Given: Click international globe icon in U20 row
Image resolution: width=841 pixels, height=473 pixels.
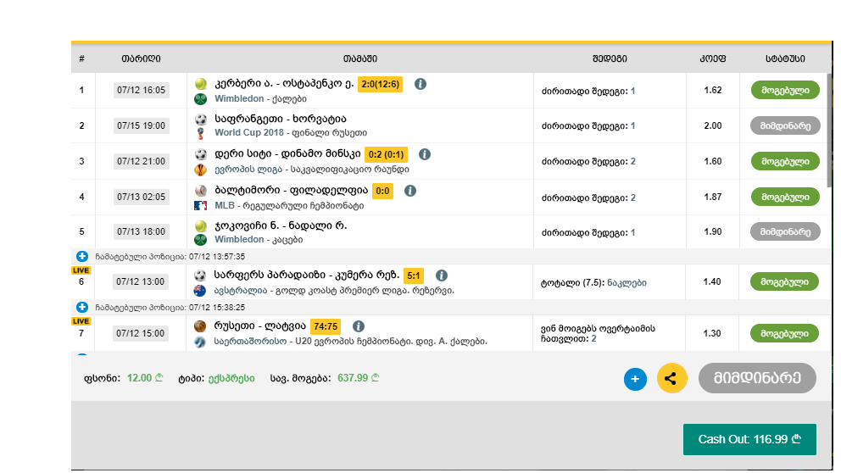Looking at the screenshot, I should click(x=200, y=342).
